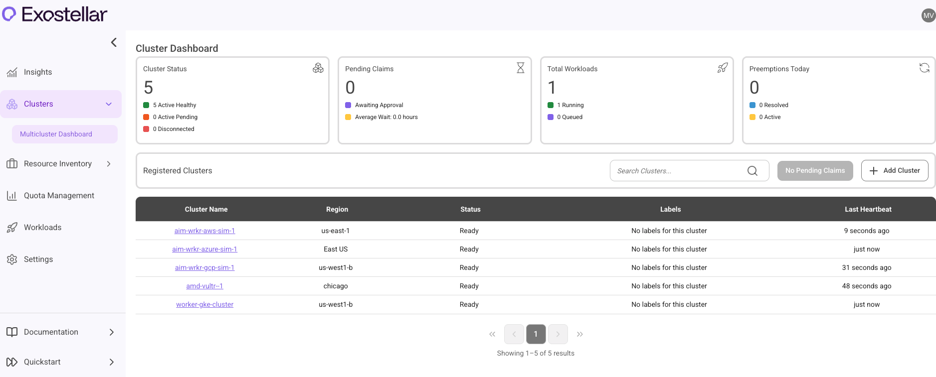This screenshot has height=377, width=936.
Task: Open Quota Management page
Action: (59, 196)
